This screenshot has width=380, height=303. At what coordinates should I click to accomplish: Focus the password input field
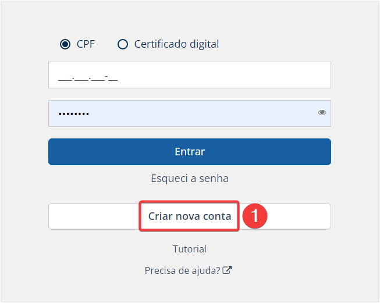pyautogui.click(x=190, y=113)
